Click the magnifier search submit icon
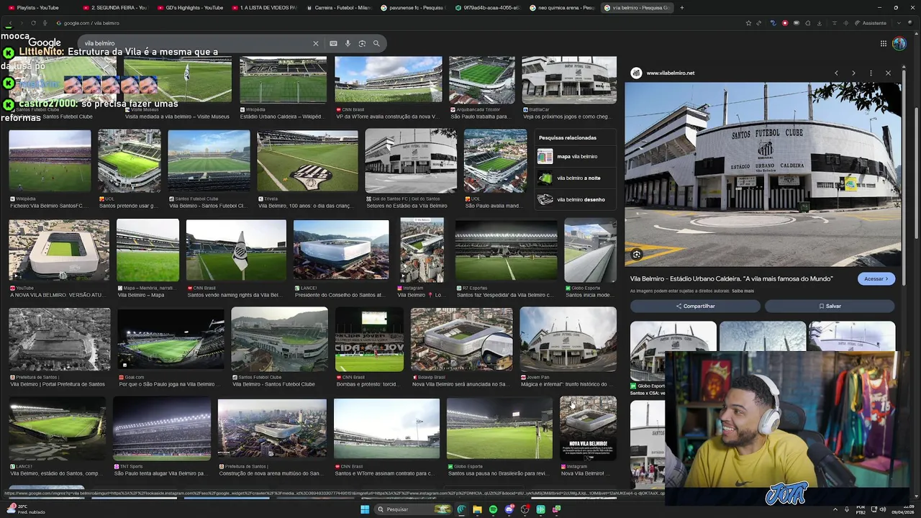 click(x=376, y=43)
